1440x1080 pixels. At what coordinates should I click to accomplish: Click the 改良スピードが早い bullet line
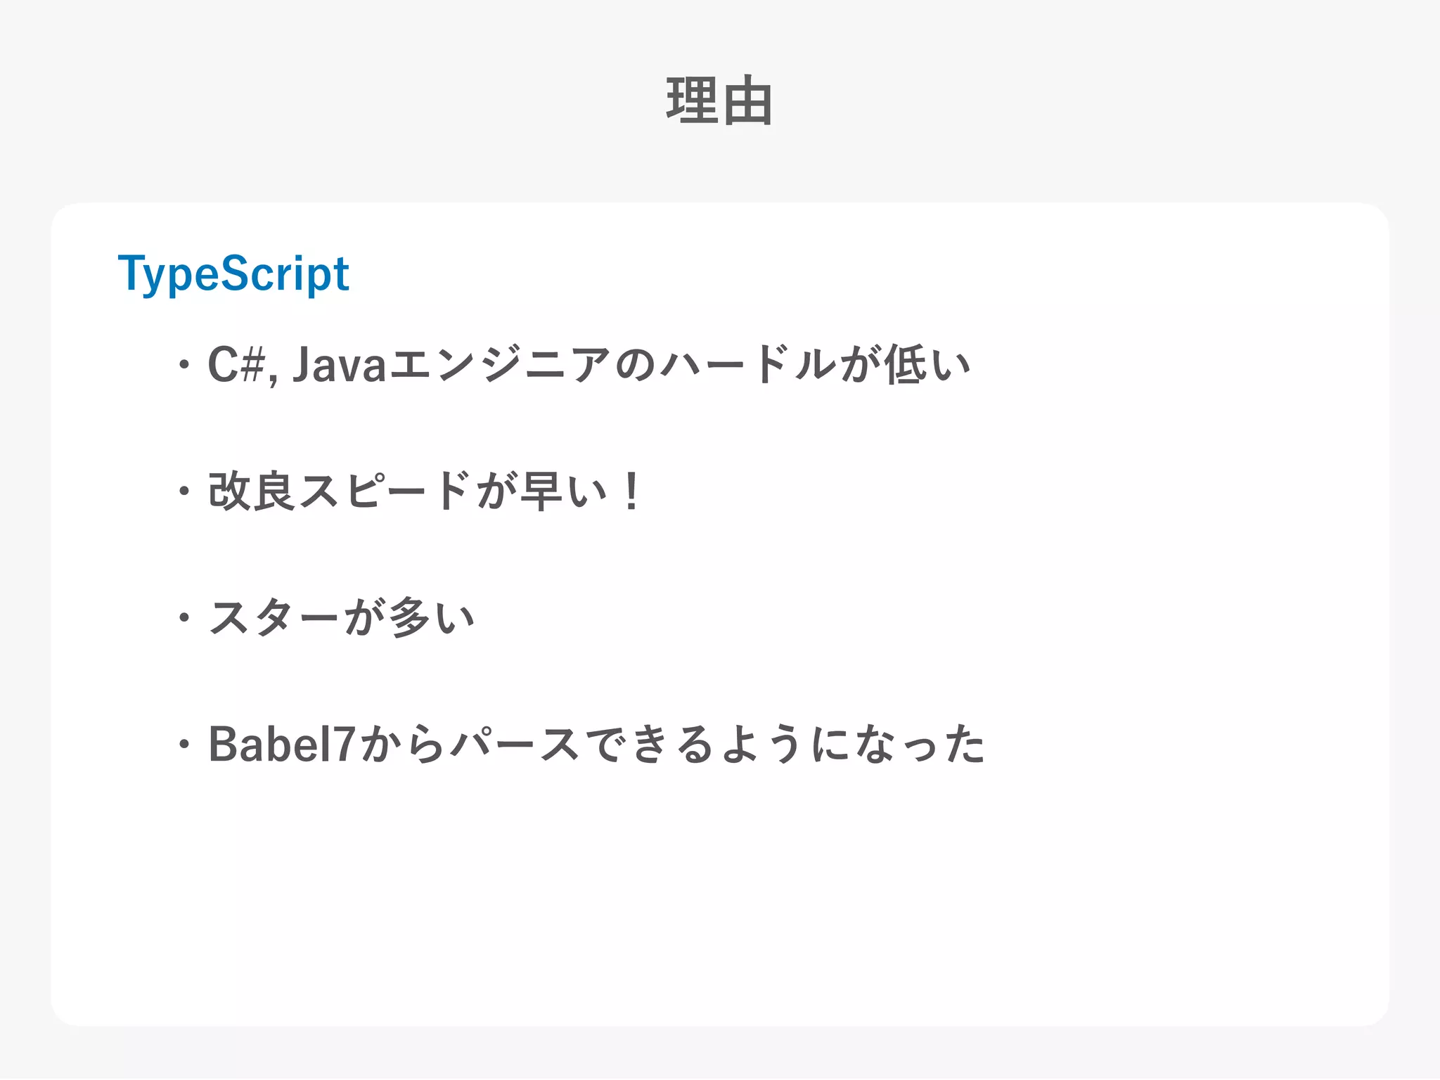click(x=425, y=491)
